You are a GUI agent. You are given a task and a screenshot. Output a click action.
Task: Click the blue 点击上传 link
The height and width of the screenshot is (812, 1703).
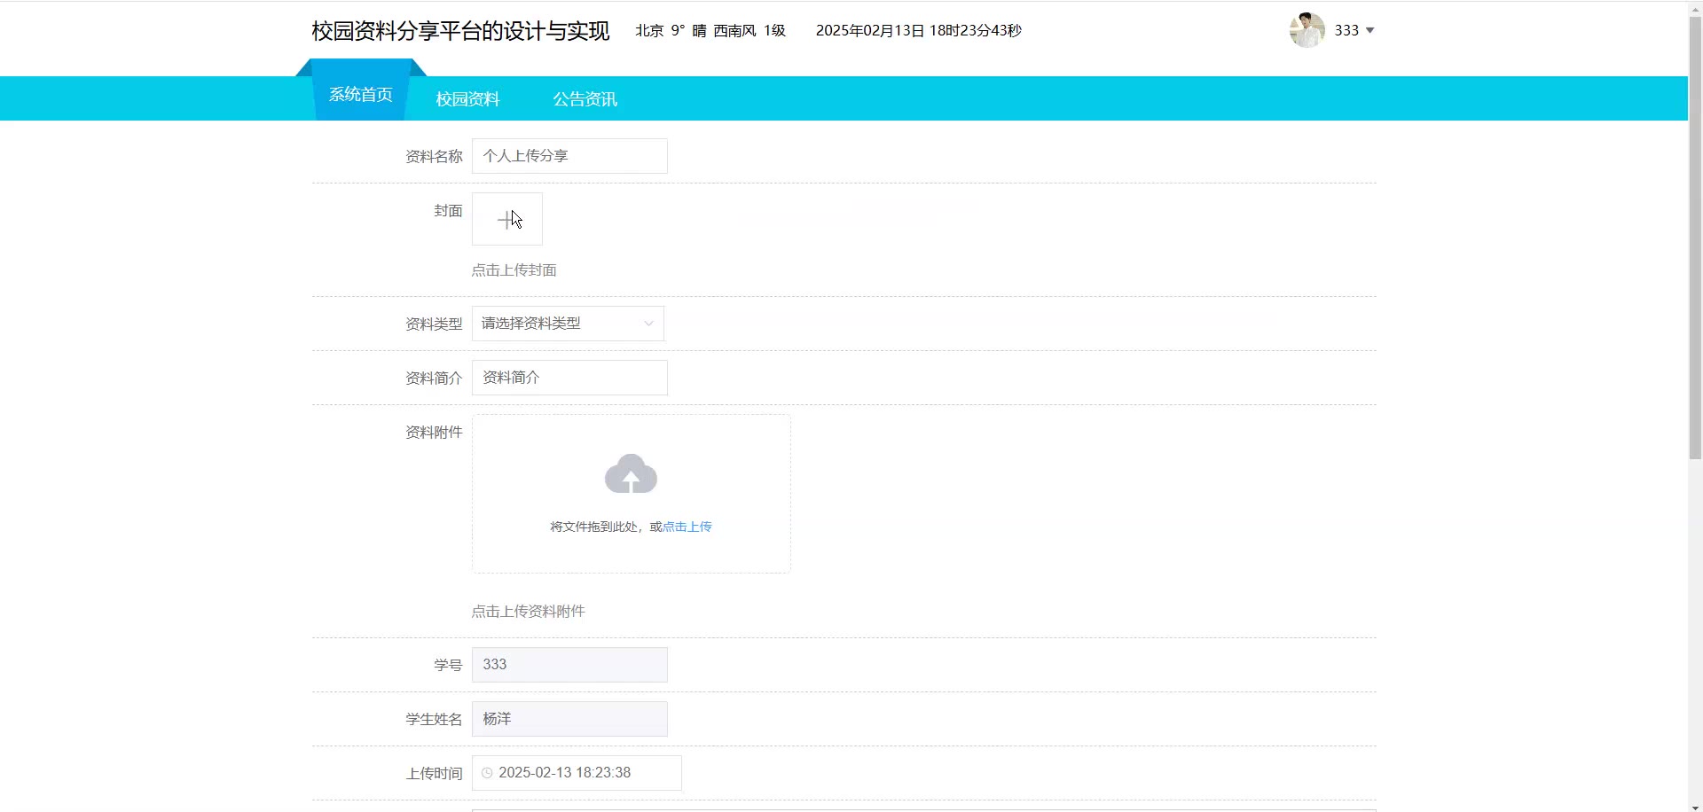[687, 527]
